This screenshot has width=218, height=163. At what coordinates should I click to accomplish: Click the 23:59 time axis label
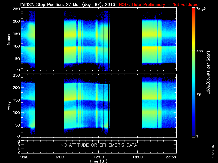tap(171, 157)
